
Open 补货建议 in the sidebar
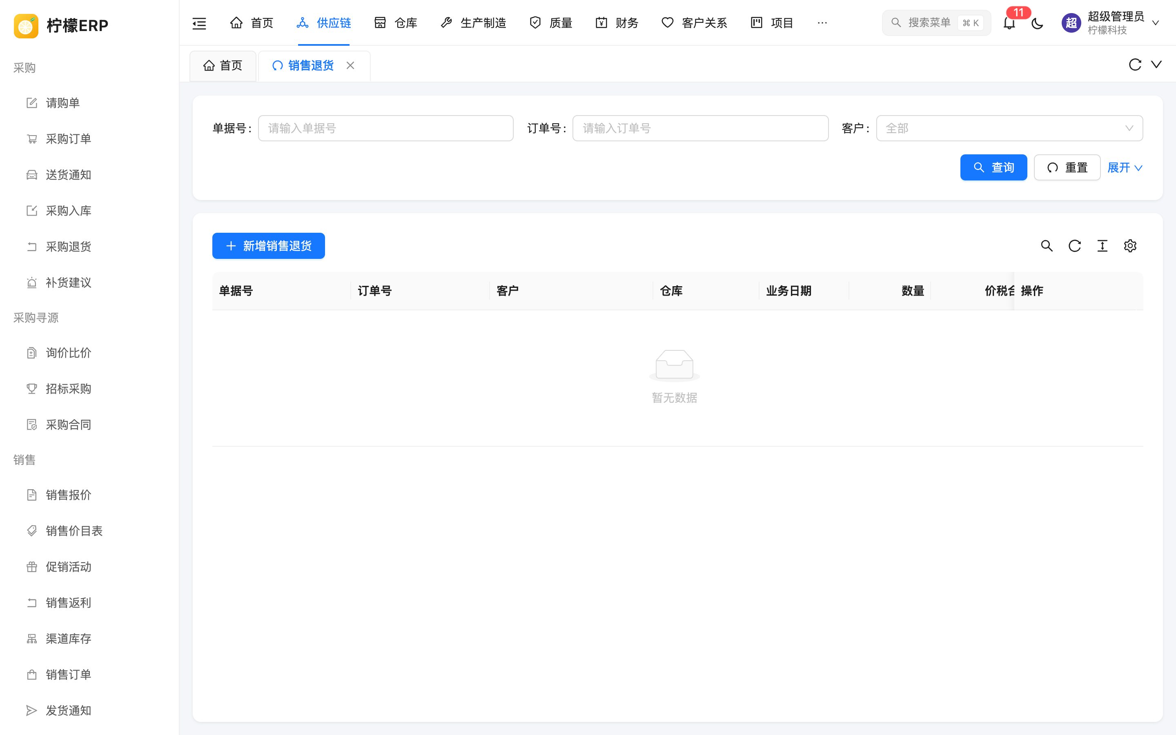click(89, 283)
